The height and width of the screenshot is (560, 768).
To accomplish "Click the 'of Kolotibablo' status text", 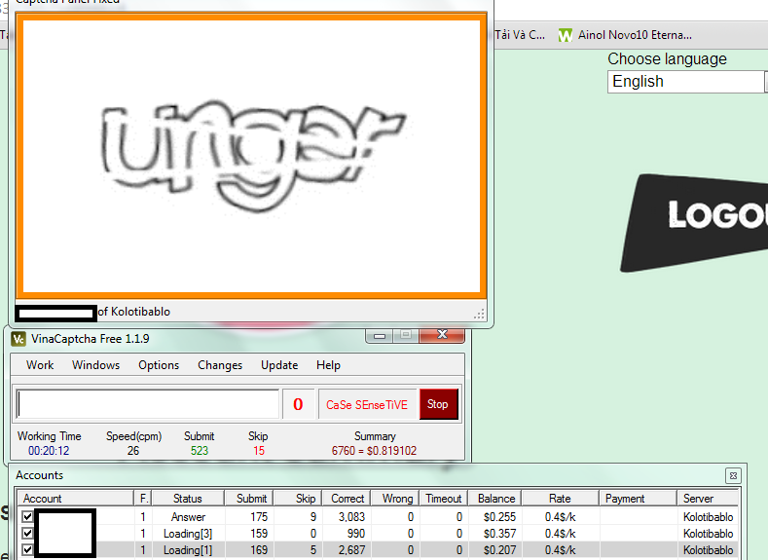I will [x=133, y=312].
